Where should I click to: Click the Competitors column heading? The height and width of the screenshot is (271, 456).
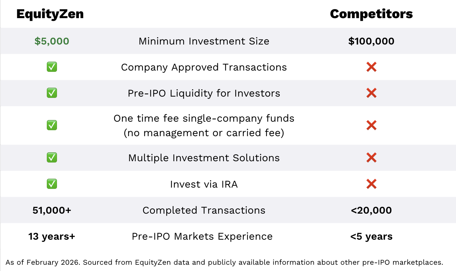[x=371, y=14]
